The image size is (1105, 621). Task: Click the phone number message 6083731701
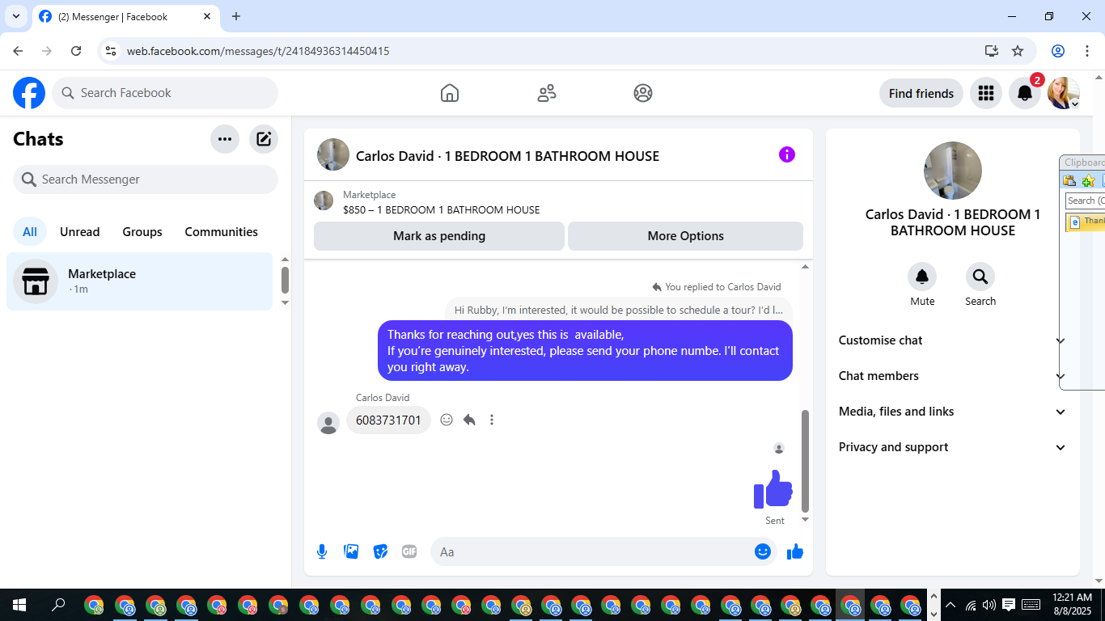point(388,420)
